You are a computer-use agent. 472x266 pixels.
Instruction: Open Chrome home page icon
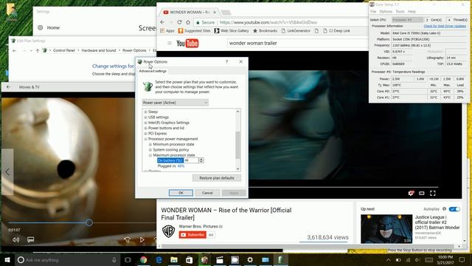(x=188, y=22)
